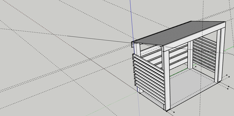Click left post section below the slats
Image resolution: width=234 pixels, height=116 pixels.
(140, 90)
